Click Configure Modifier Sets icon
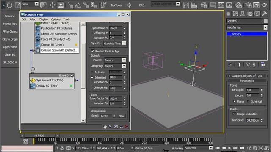The image size is (271, 152). (263, 65)
